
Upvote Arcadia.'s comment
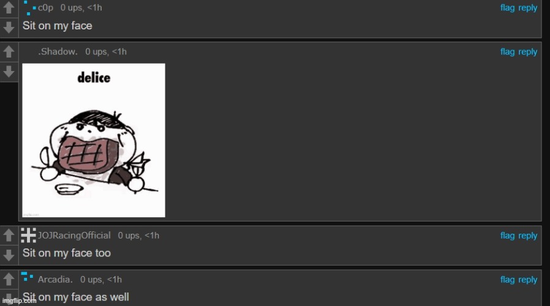click(9, 279)
